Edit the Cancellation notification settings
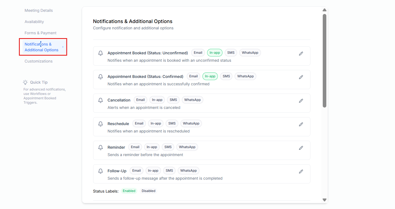Viewport: 395px width, 209px height. point(301,101)
